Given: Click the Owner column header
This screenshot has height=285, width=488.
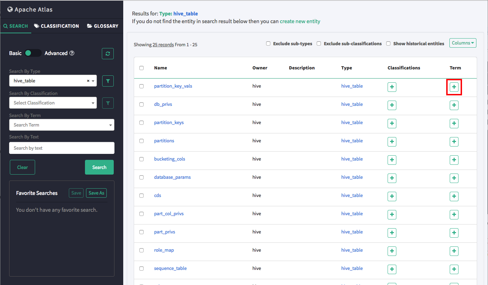Looking at the screenshot, I should pyautogui.click(x=260, y=68).
